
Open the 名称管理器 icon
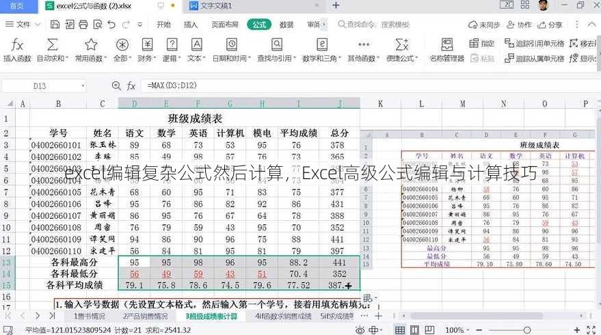pos(447,45)
